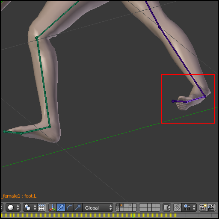The image size is (219, 219).
Task: Open the Global transform orientation dropdown
Action: (x=98, y=208)
